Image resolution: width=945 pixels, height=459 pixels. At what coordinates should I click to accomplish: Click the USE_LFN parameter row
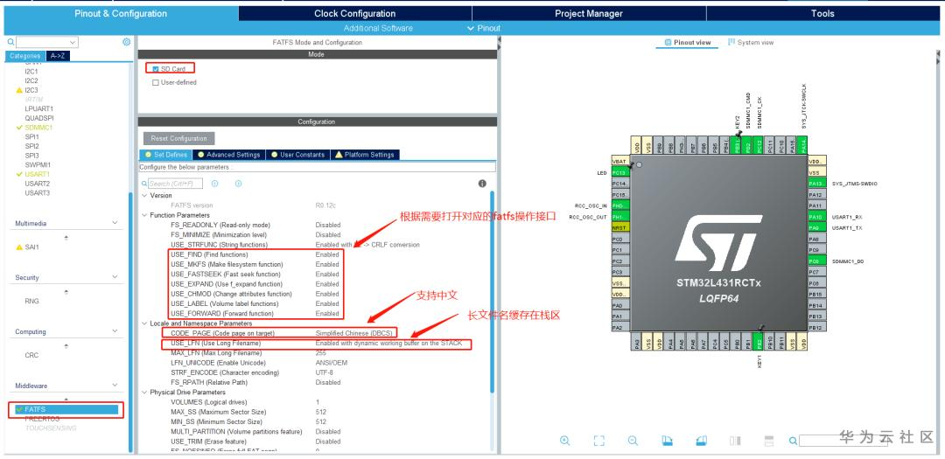click(x=317, y=344)
